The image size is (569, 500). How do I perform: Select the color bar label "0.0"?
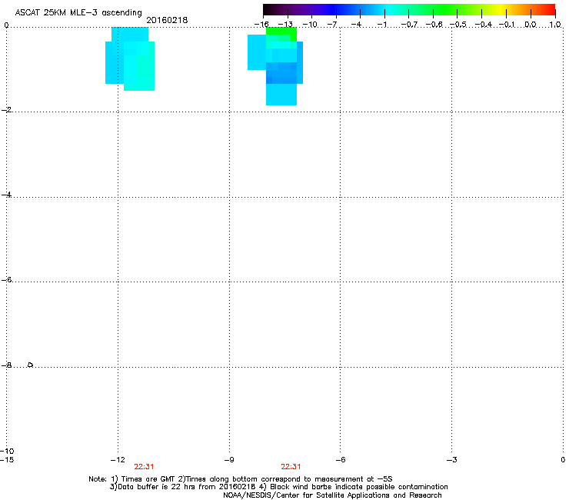(531, 25)
